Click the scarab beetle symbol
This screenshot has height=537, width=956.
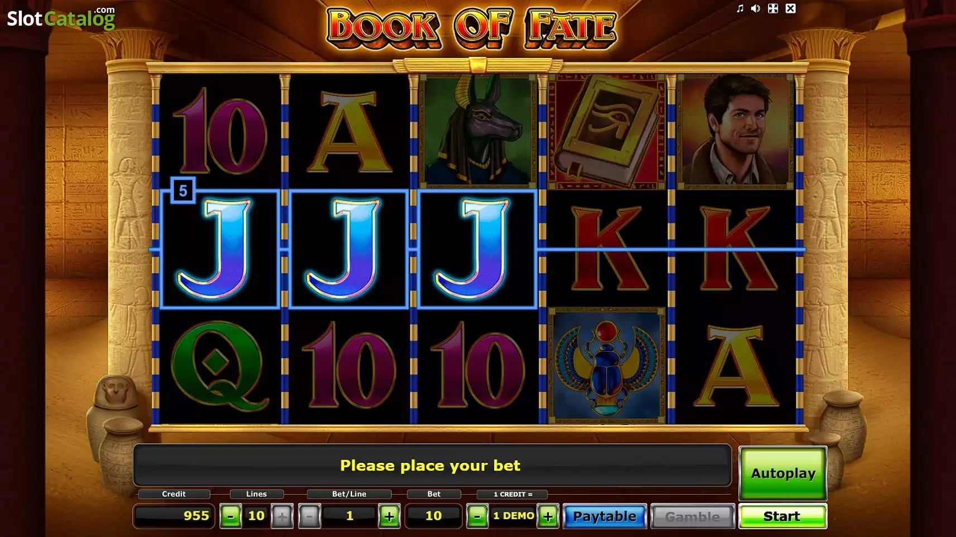(x=607, y=366)
